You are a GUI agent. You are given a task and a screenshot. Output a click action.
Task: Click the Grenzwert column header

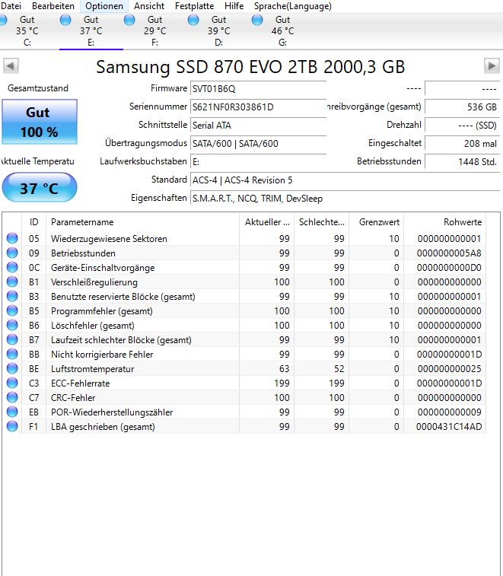(376, 222)
